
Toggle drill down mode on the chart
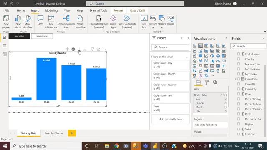coord(73,49)
